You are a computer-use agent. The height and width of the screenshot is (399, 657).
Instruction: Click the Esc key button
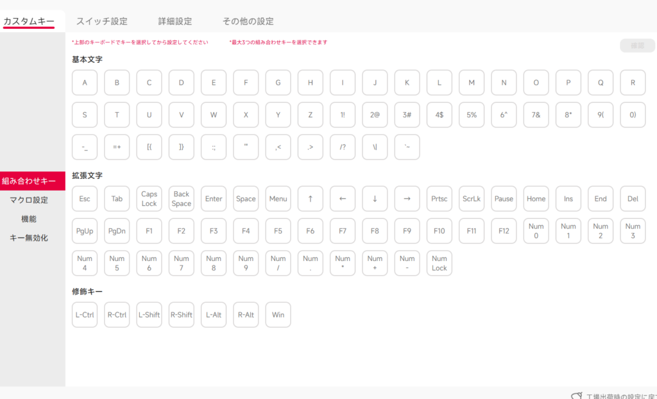85,199
